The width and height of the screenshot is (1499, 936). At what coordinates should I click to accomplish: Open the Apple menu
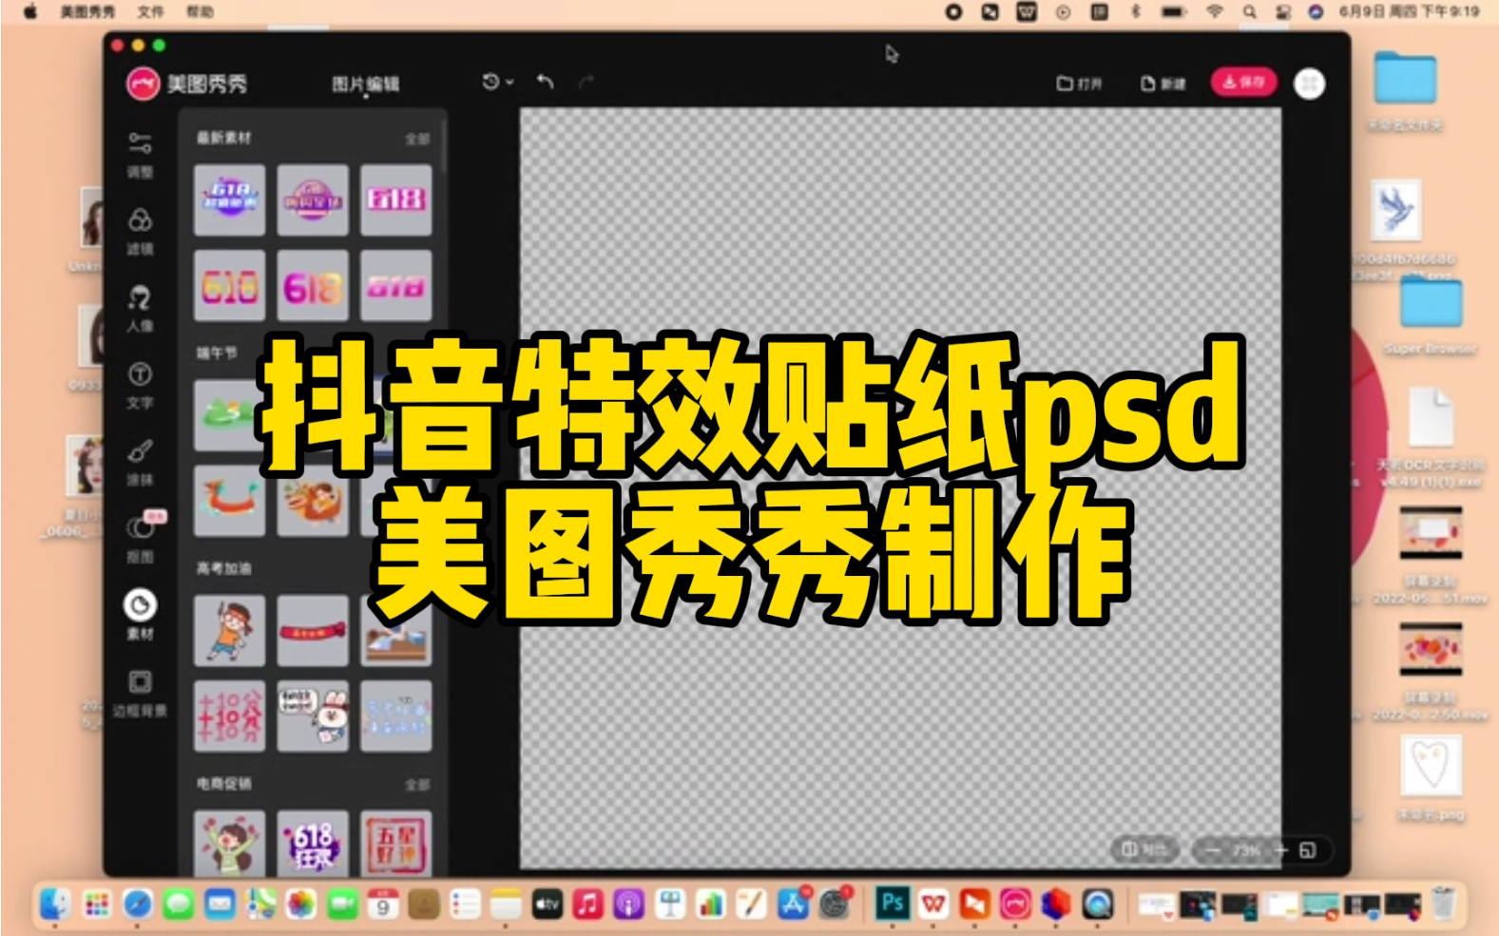click(30, 11)
